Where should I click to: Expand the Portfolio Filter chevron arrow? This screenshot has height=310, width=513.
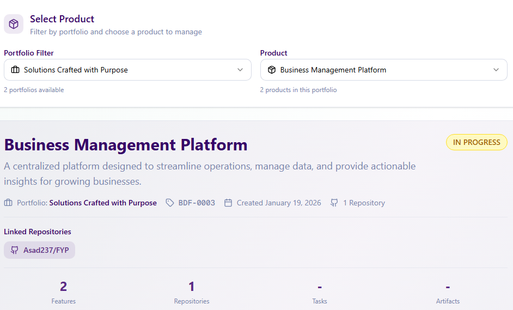[240, 70]
